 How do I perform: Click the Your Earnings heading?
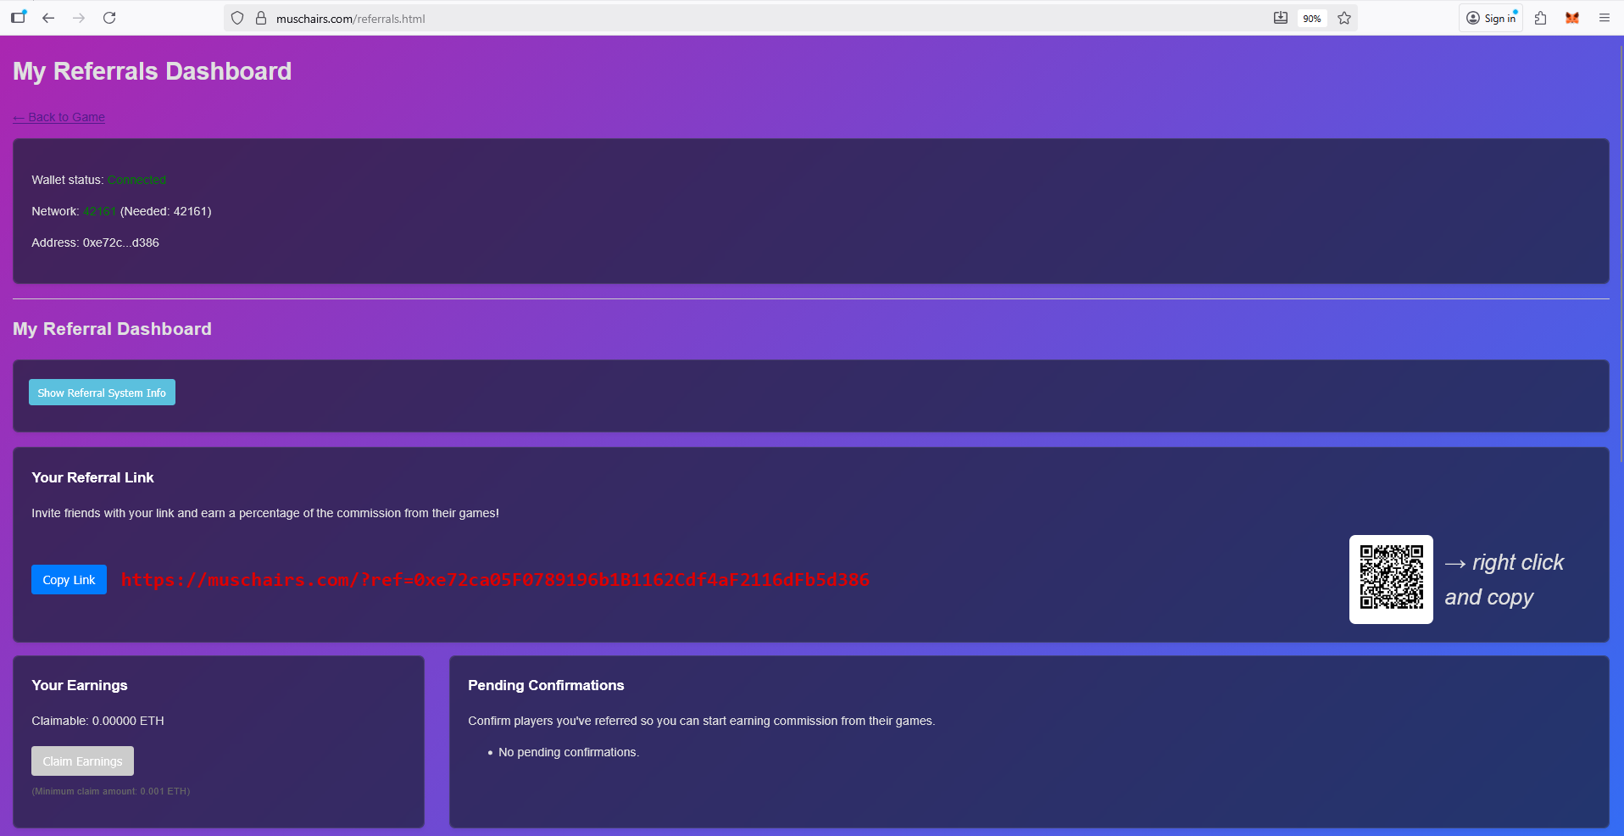[80, 685]
